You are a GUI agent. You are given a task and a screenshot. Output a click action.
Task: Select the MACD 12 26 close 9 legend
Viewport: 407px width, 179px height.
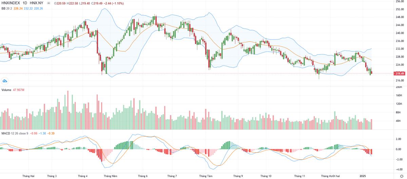coord(15,133)
